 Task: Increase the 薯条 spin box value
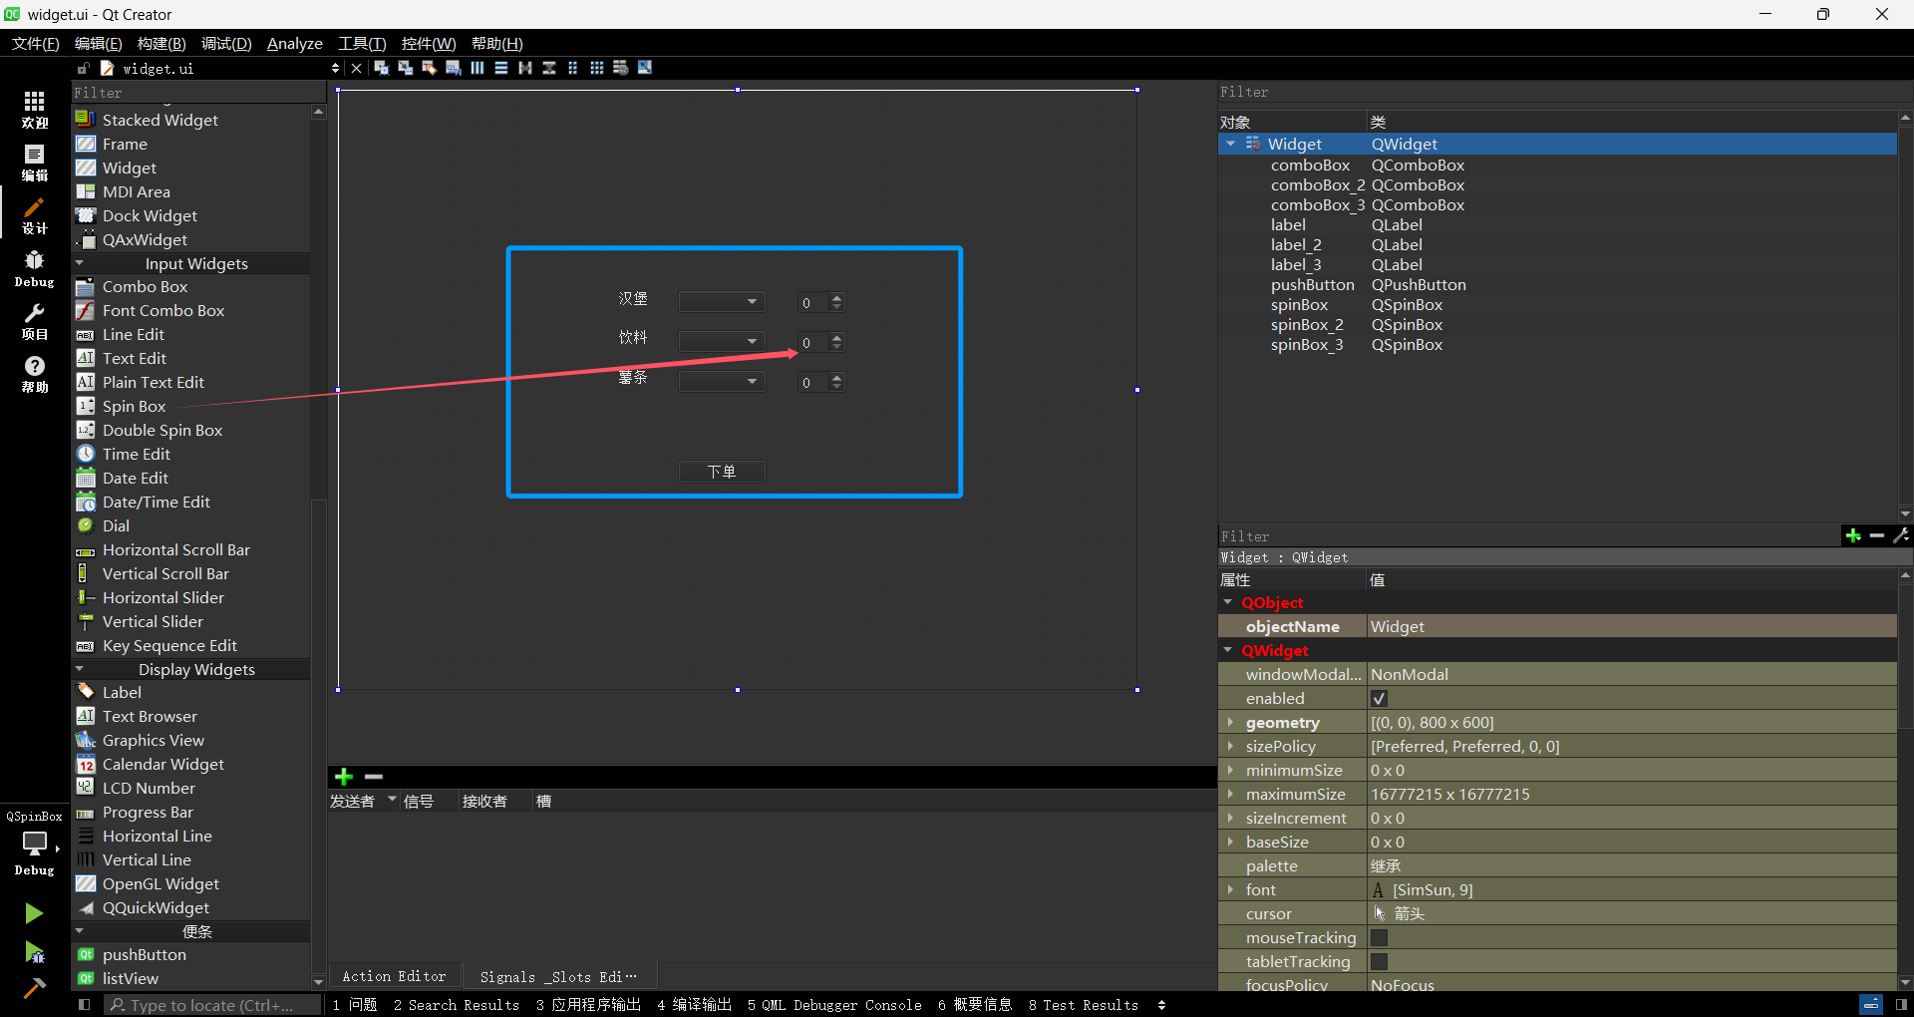(836, 377)
